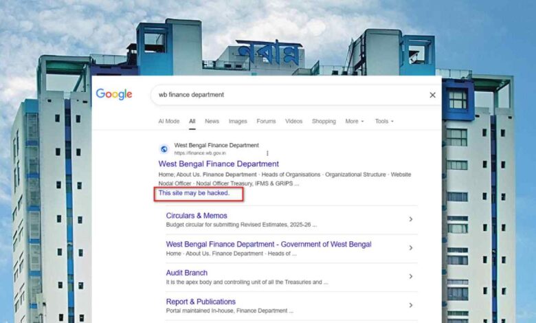
Task: Open the Images tab
Action: tap(238, 122)
